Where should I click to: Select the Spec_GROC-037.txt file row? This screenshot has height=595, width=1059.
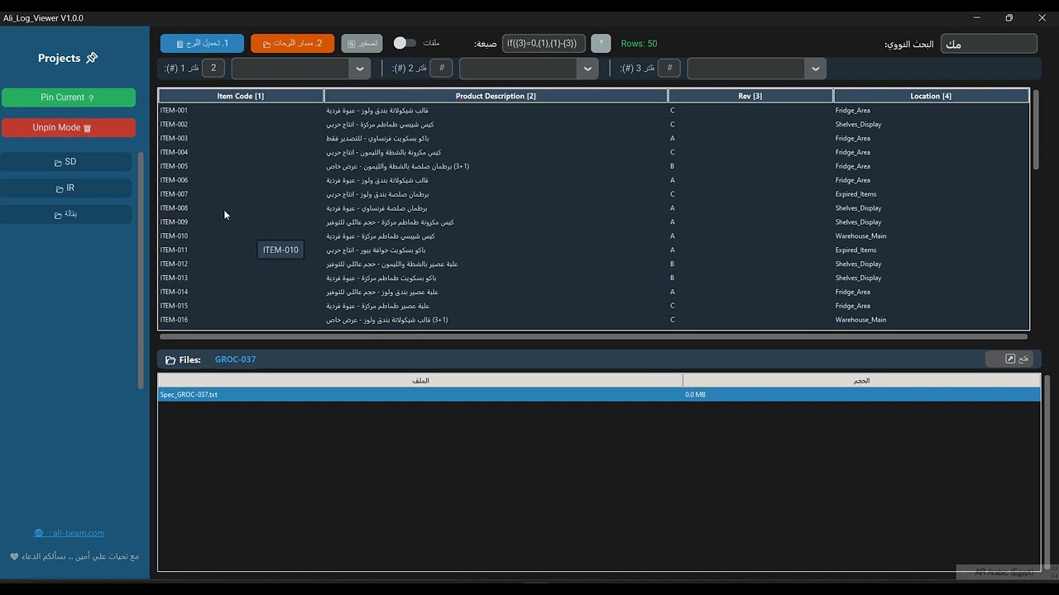(599, 395)
